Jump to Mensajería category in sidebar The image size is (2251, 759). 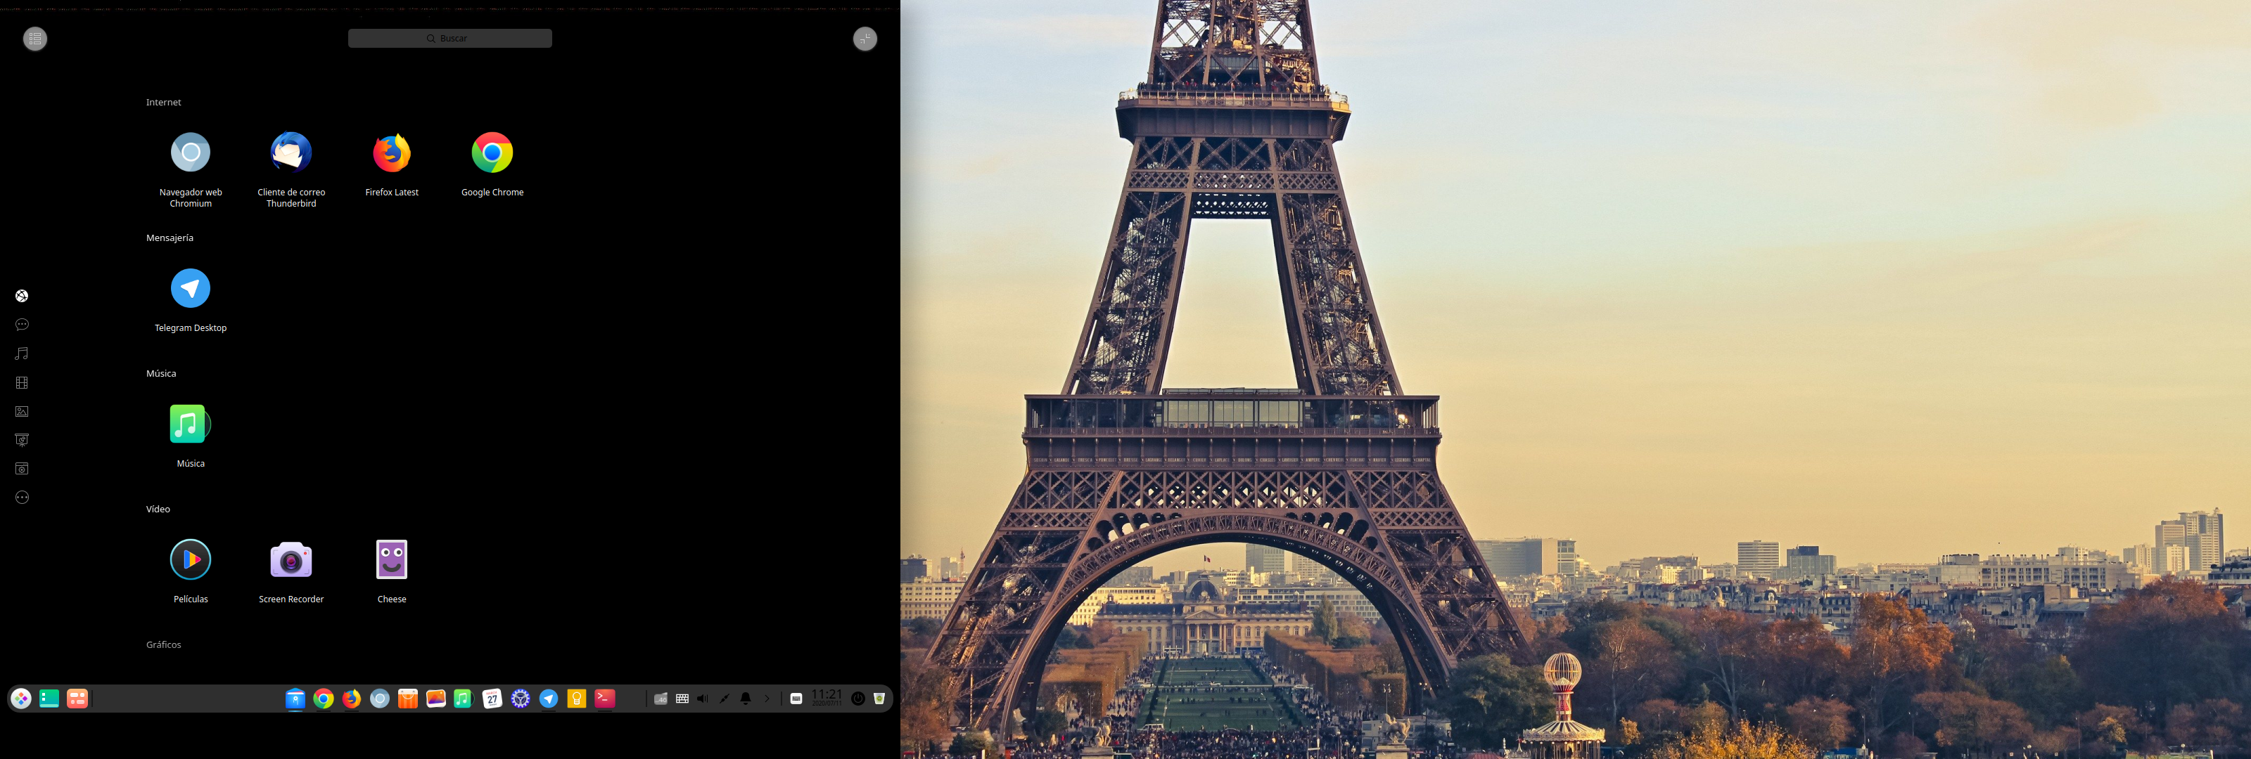22,325
